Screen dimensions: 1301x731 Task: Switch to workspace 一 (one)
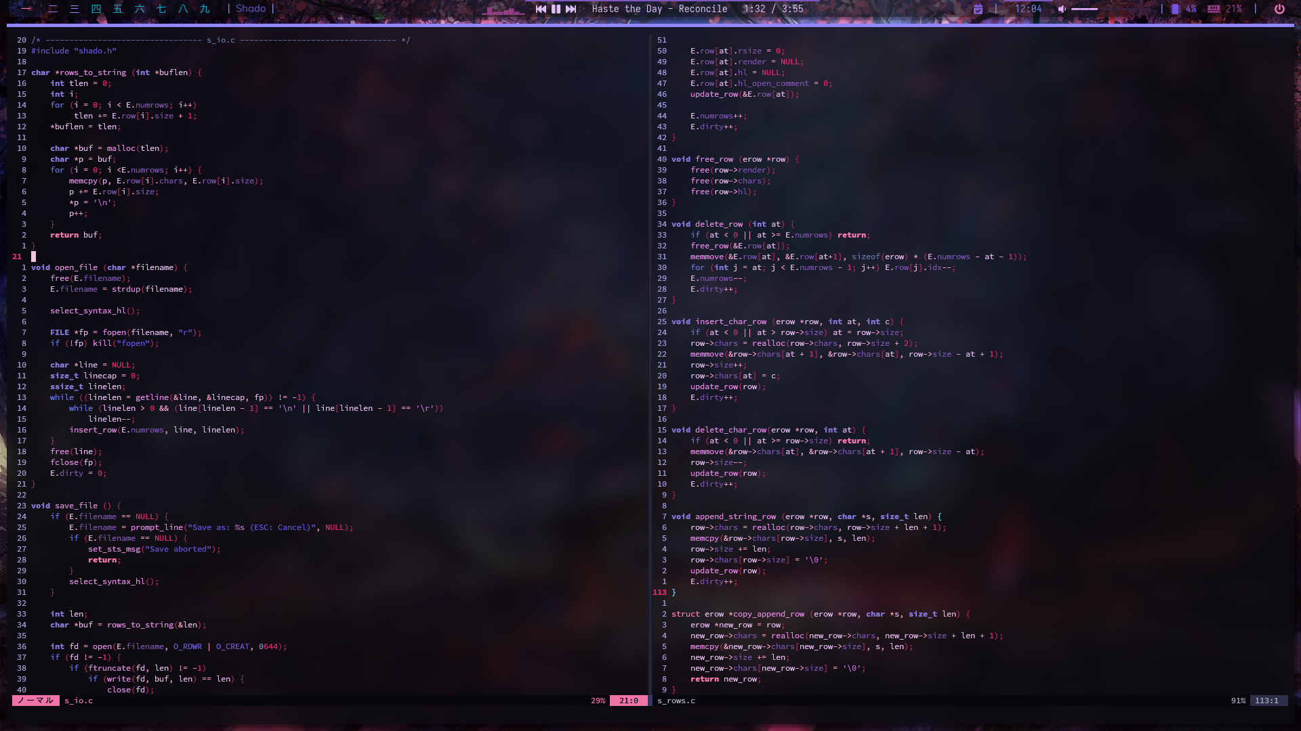coord(27,9)
